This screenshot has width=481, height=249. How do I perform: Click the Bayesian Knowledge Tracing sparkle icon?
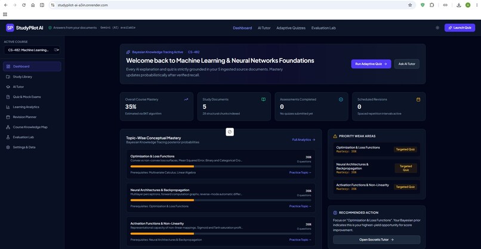tap(128, 52)
